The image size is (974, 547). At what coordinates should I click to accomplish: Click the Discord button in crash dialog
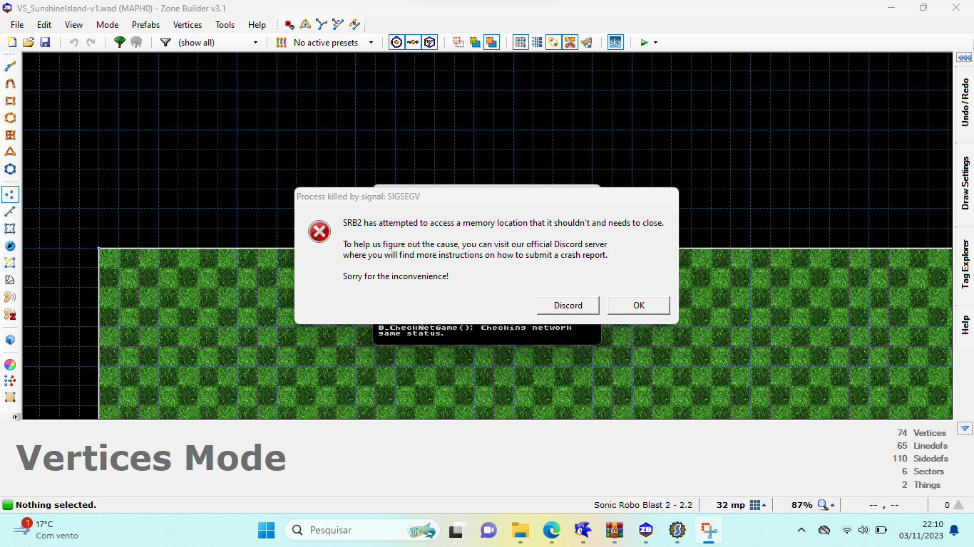point(568,305)
